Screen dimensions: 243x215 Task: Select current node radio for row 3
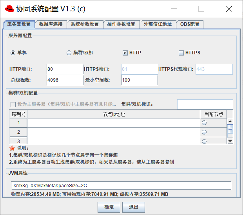click(x=204, y=141)
